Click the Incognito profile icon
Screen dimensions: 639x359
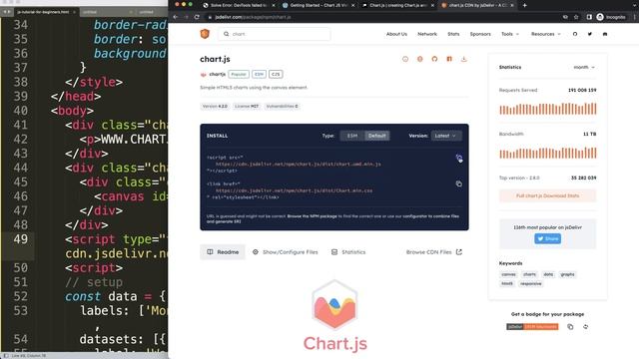click(x=600, y=17)
